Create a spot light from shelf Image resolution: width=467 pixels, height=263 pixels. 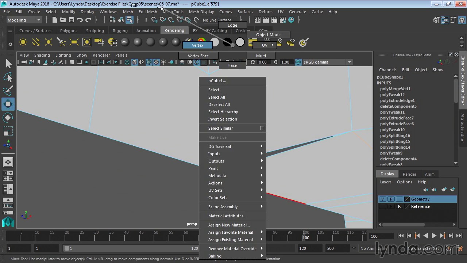[x=61, y=42]
